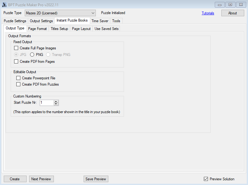This screenshot has height=185, width=248.
Task: Open the Tools tab
Action: click(x=116, y=21)
